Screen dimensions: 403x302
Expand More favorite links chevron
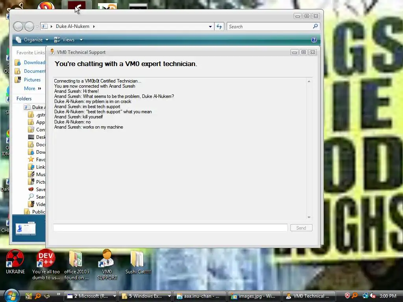[39, 88]
